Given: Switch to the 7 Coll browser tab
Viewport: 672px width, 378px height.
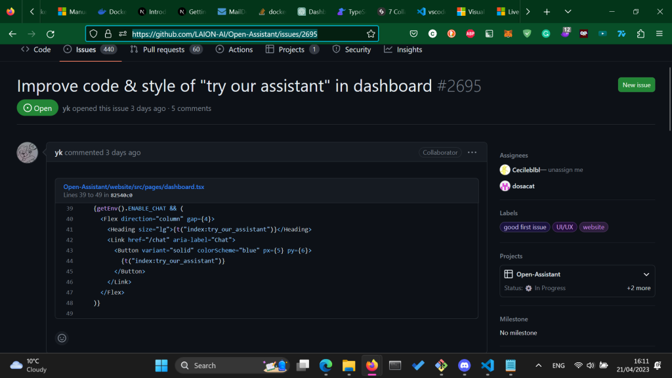Looking at the screenshot, I should pos(391,12).
